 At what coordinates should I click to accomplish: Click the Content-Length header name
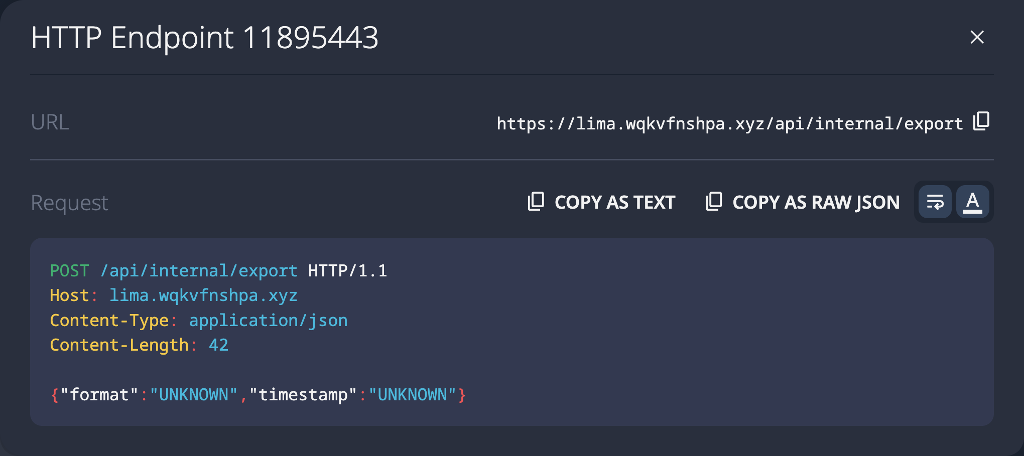click(119, 345)
